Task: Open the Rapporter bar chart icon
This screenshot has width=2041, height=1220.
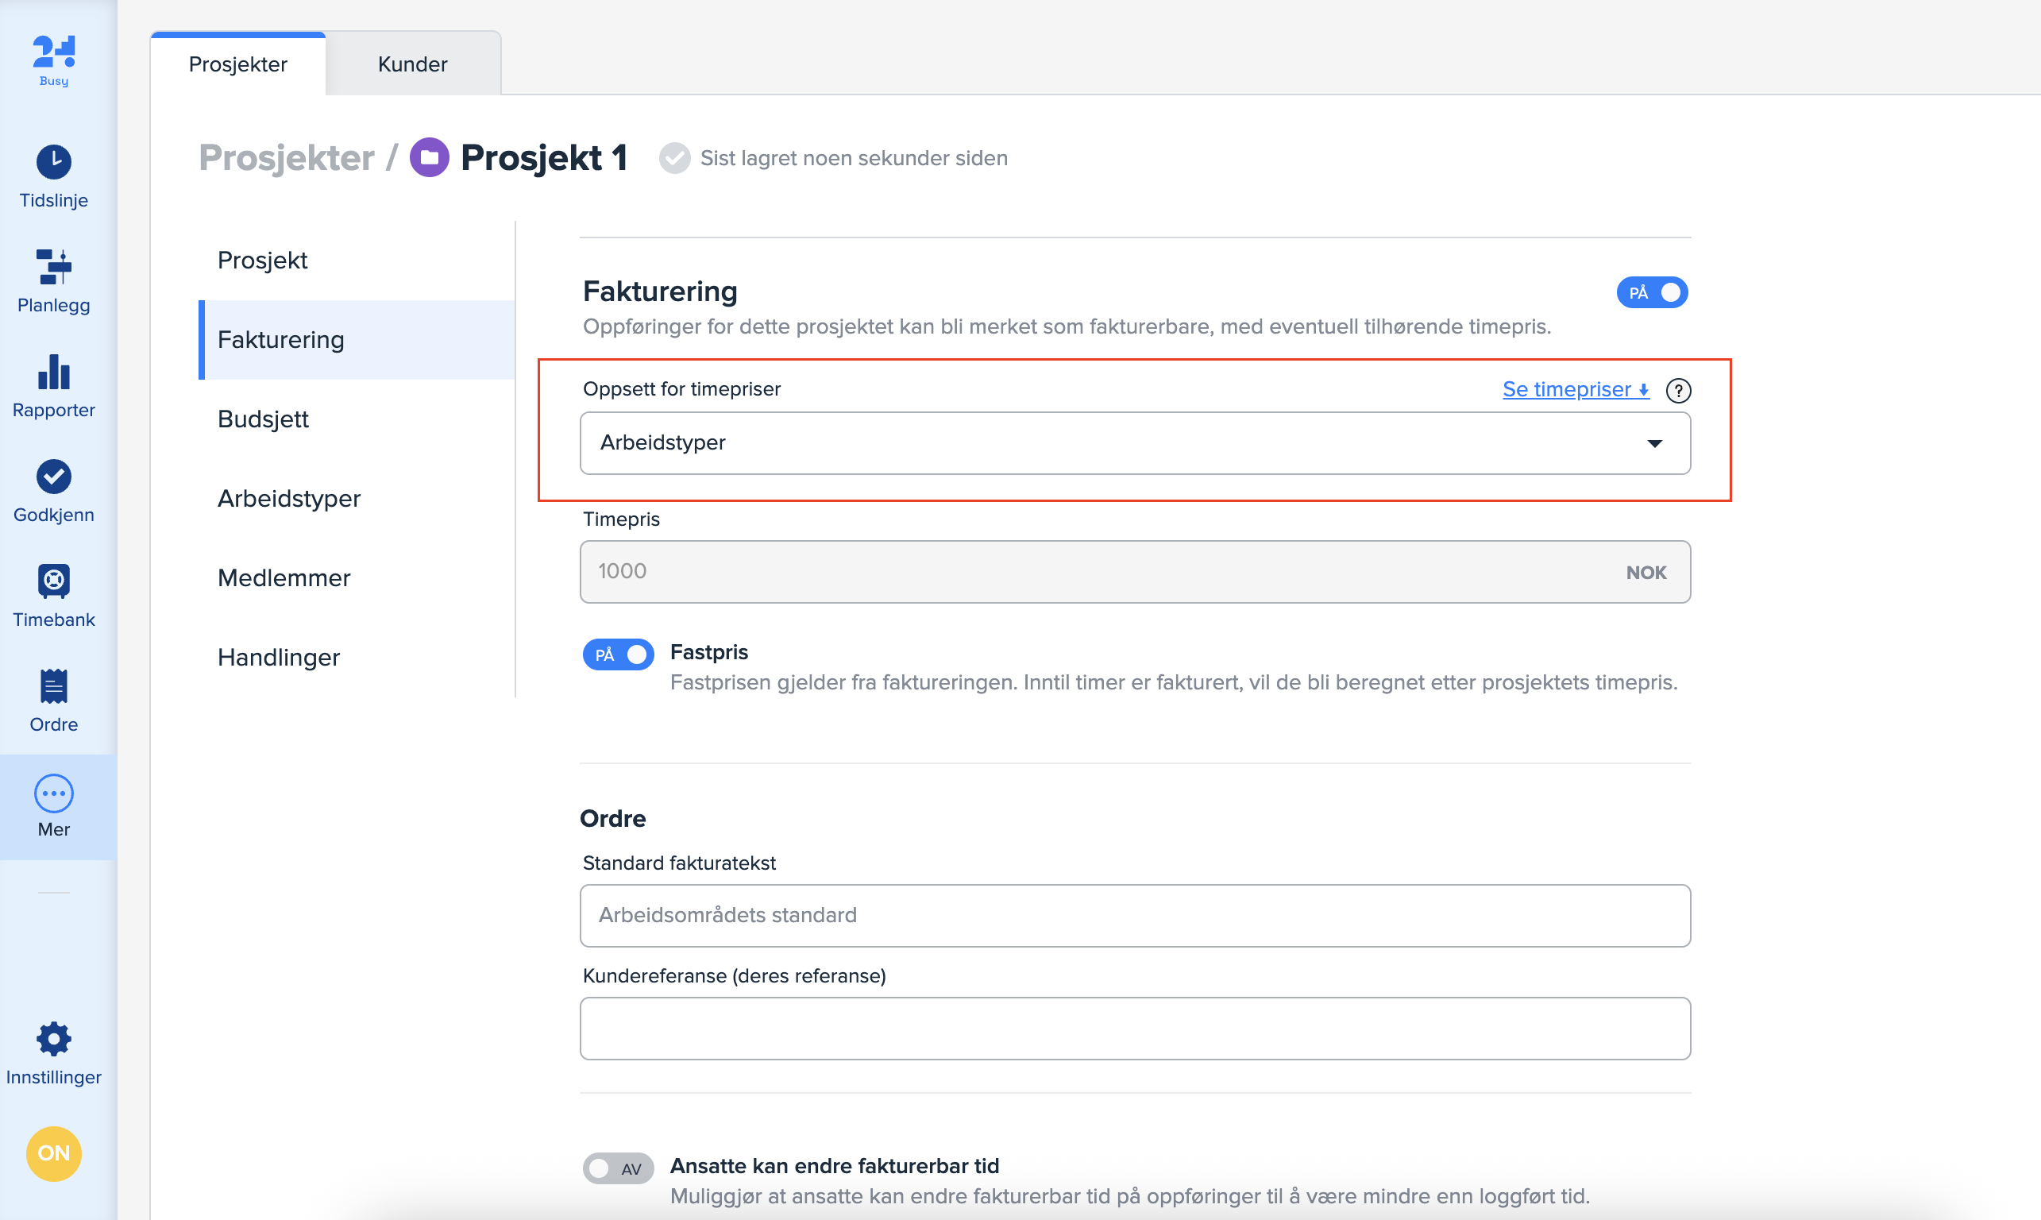Action: tap(53, 373)
